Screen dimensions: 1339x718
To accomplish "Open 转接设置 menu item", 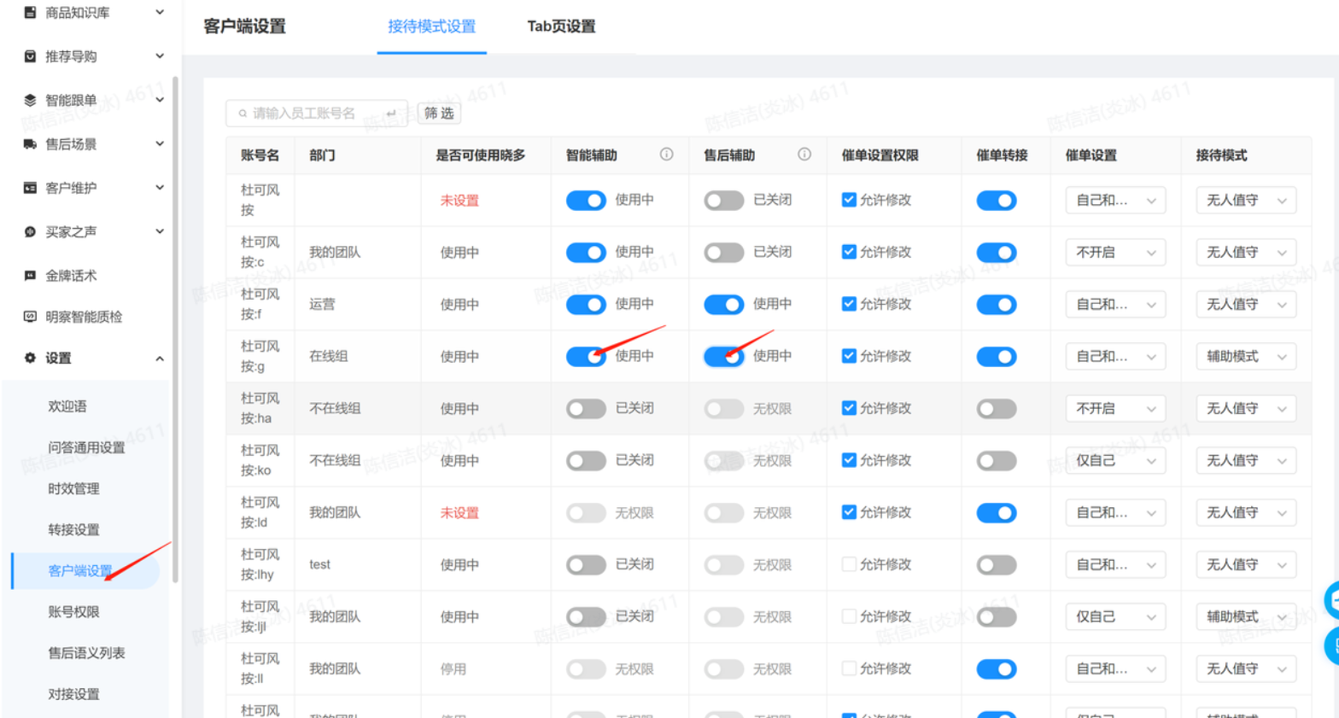I will (73, 529).
